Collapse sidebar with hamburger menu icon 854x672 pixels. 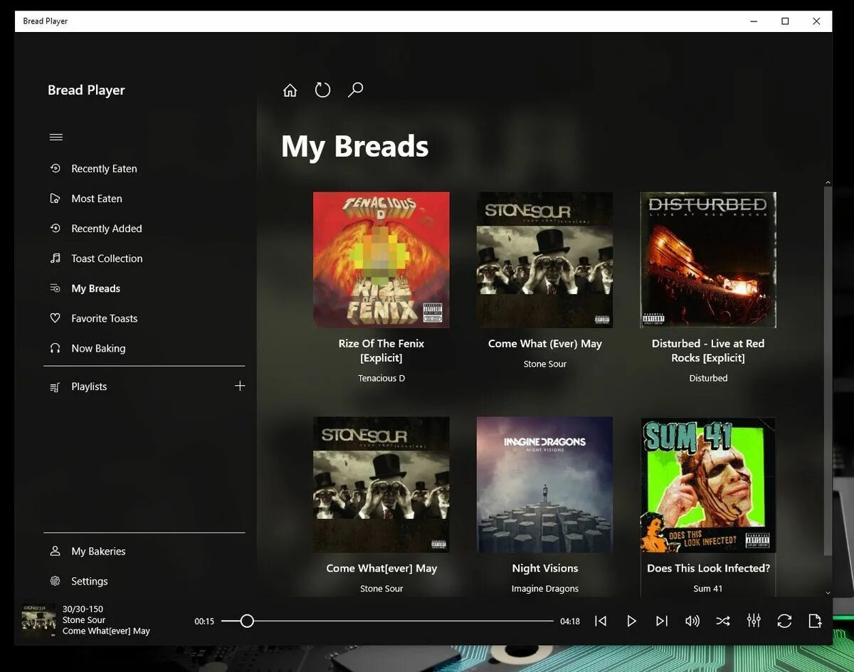click(56, 137)
